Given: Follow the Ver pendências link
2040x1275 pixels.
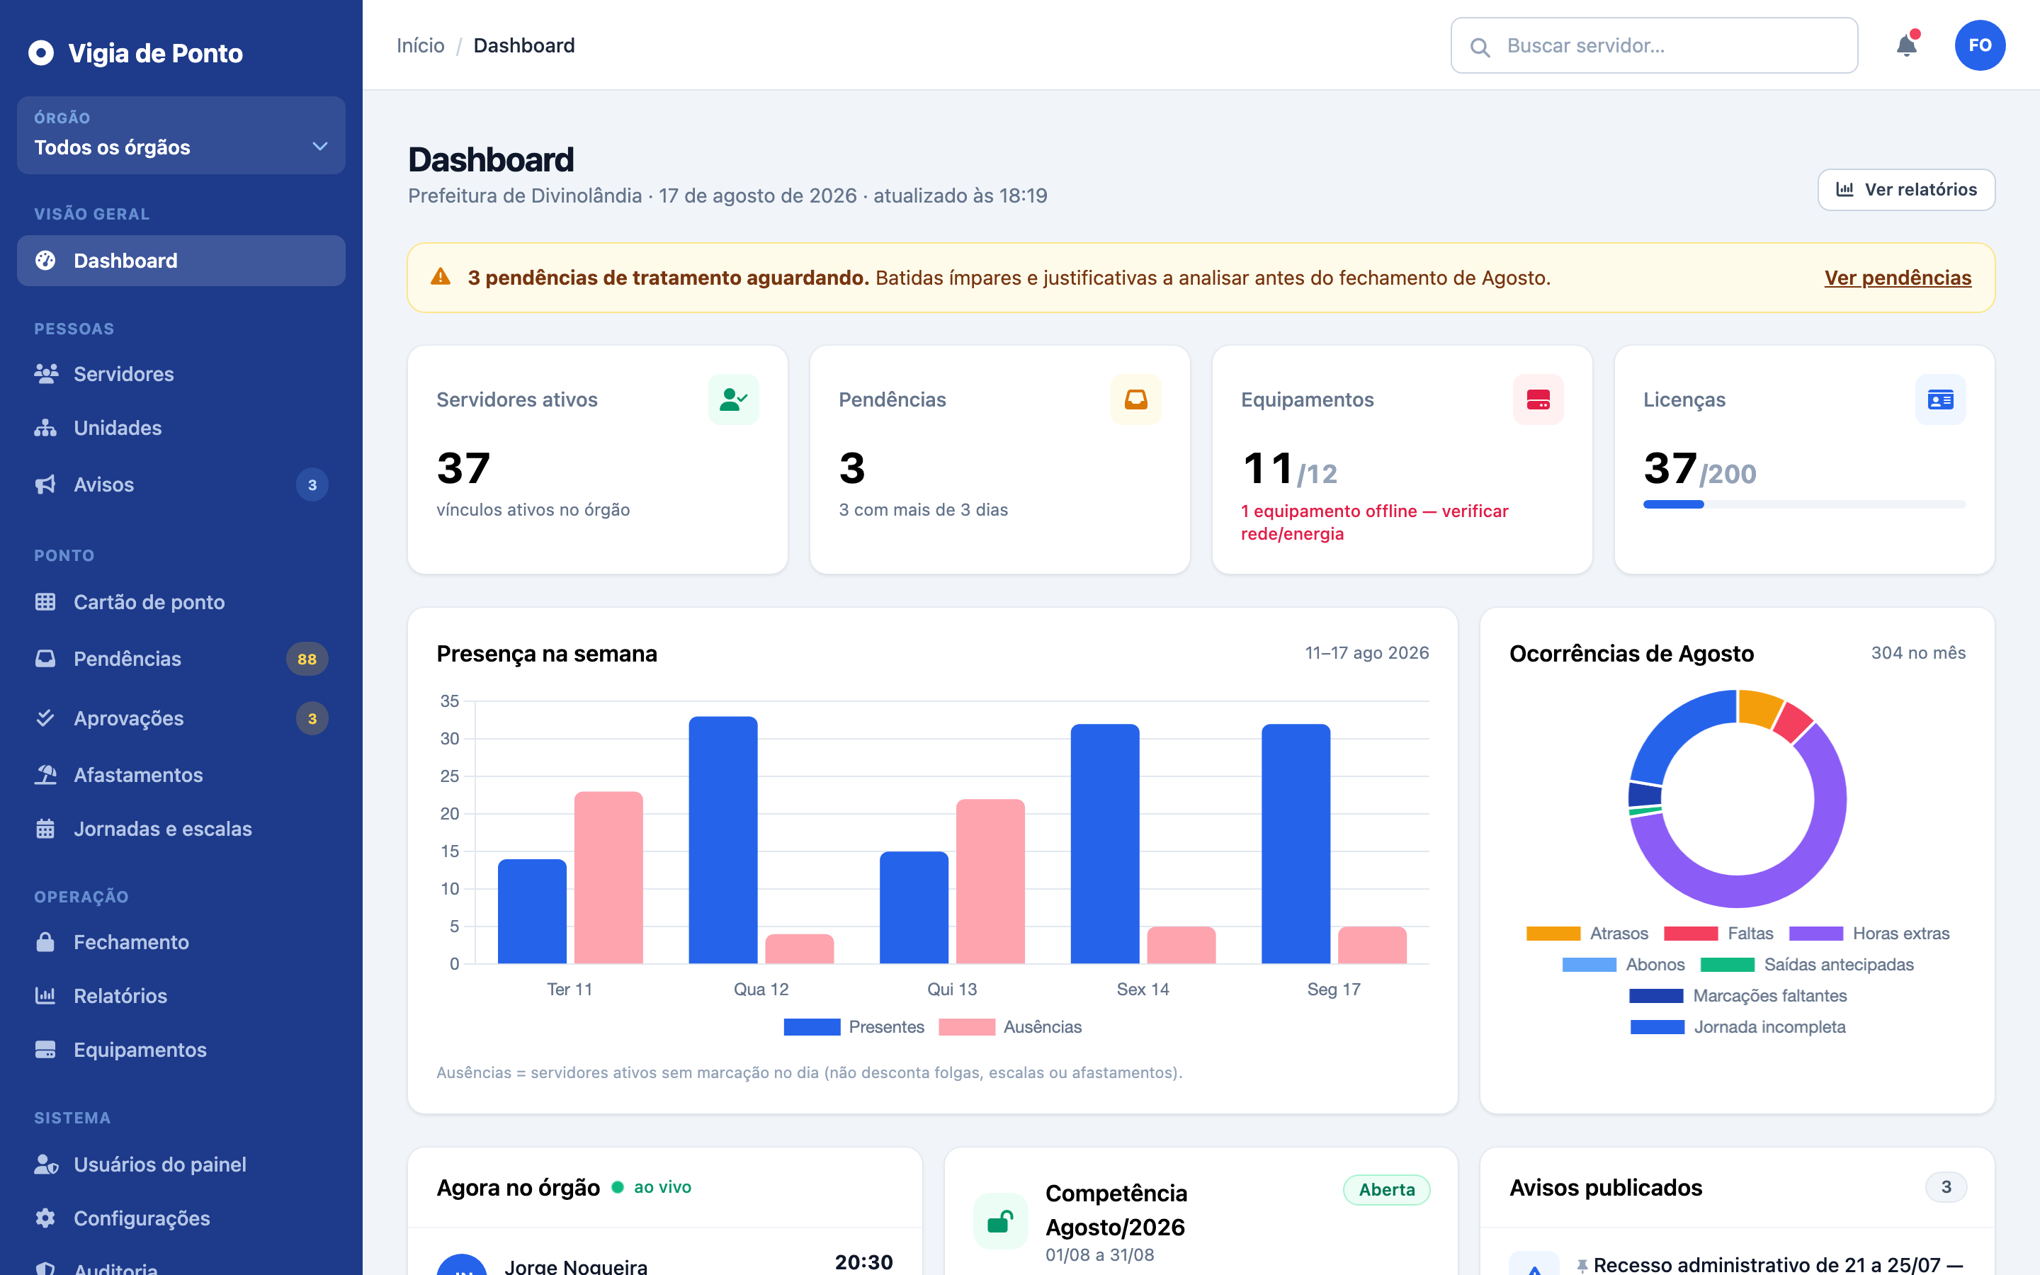Looking at the screenshot, I should [1897, 278].
